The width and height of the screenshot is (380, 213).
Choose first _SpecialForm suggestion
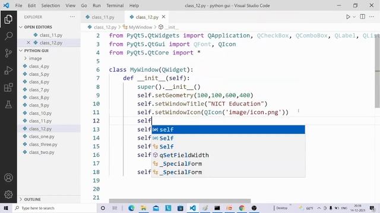pyautogui.click(x=228, y=163)
